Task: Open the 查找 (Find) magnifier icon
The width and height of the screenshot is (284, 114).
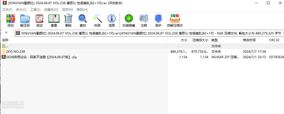Action: pyautogui.click(x=83, y=19)
